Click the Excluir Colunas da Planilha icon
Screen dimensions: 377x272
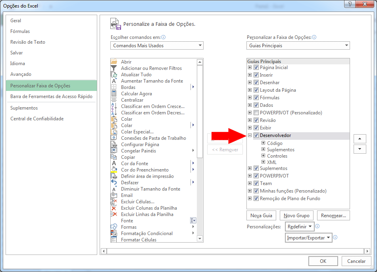click(114, 208)
